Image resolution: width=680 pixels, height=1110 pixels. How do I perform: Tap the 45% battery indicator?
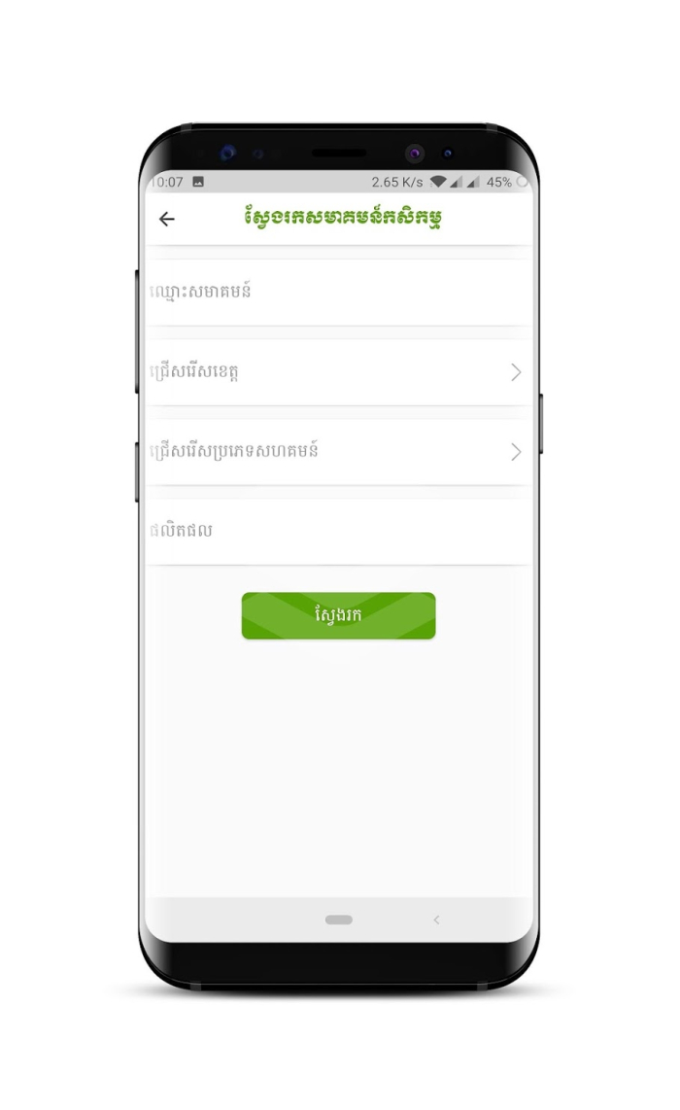point(499,182)
